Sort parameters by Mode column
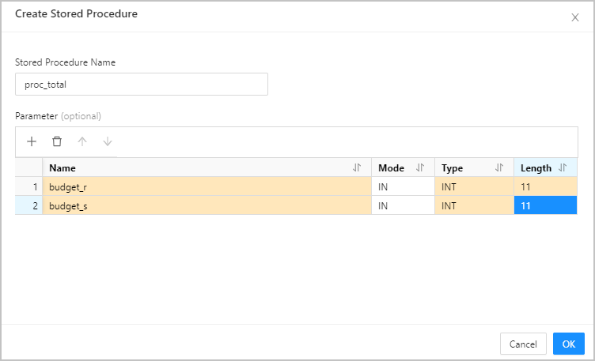This screenshot has height=361, width=595. (420, 167)
